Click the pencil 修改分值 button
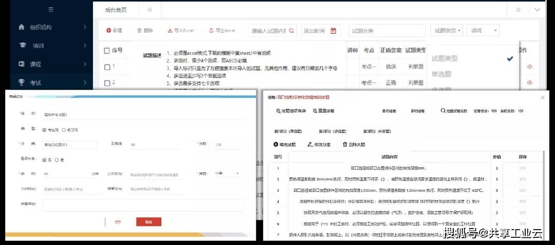 [319, 145]
